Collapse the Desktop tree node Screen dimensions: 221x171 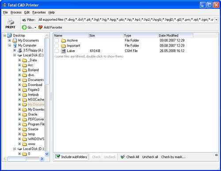(4, 35)
